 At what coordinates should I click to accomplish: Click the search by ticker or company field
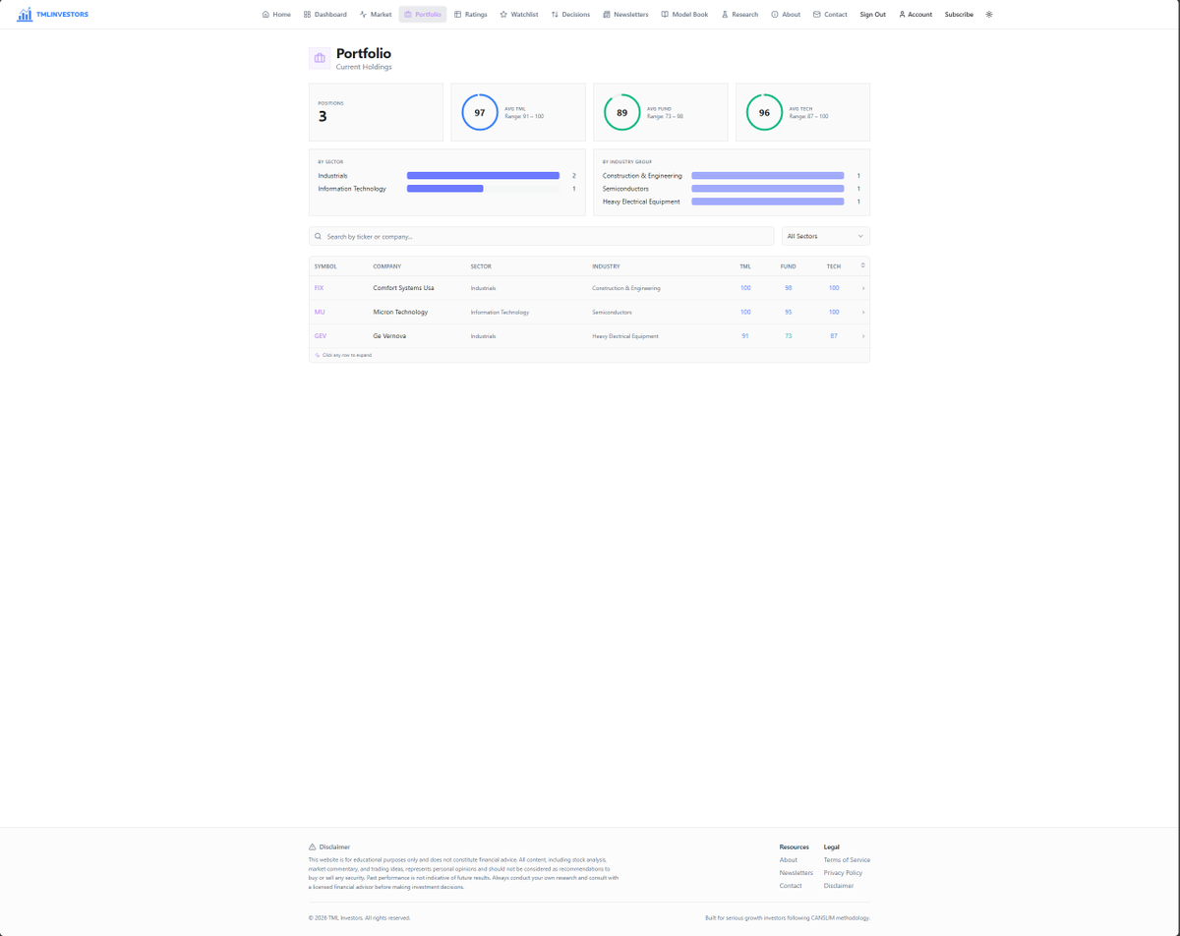[542, 236]
